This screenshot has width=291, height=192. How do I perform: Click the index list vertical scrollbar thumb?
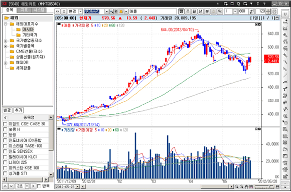tap(51, 135)
